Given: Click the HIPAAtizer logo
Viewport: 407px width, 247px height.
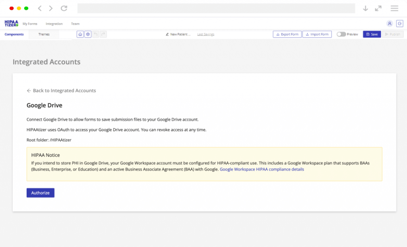Looking at the screenshot, I should 12,23.
